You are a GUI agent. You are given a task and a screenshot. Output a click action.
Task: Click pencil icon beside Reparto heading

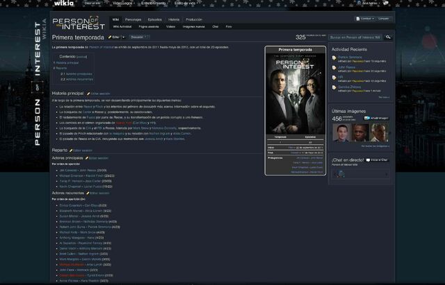click(x=71, y=150)
